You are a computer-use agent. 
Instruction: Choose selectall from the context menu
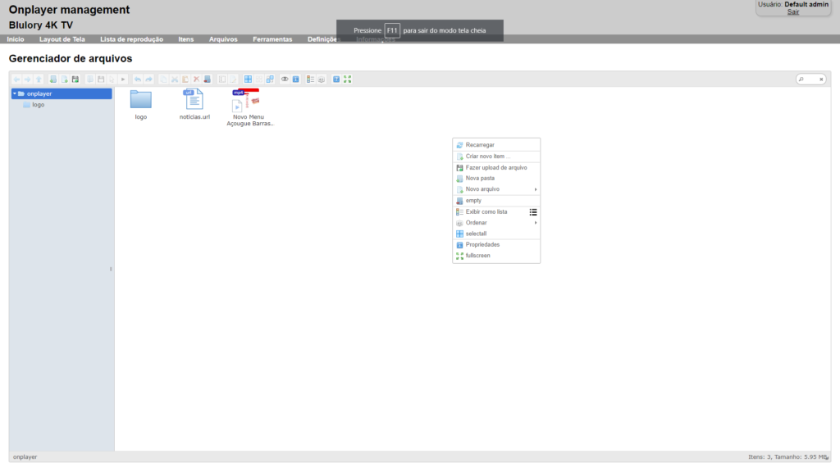point(496,234)
